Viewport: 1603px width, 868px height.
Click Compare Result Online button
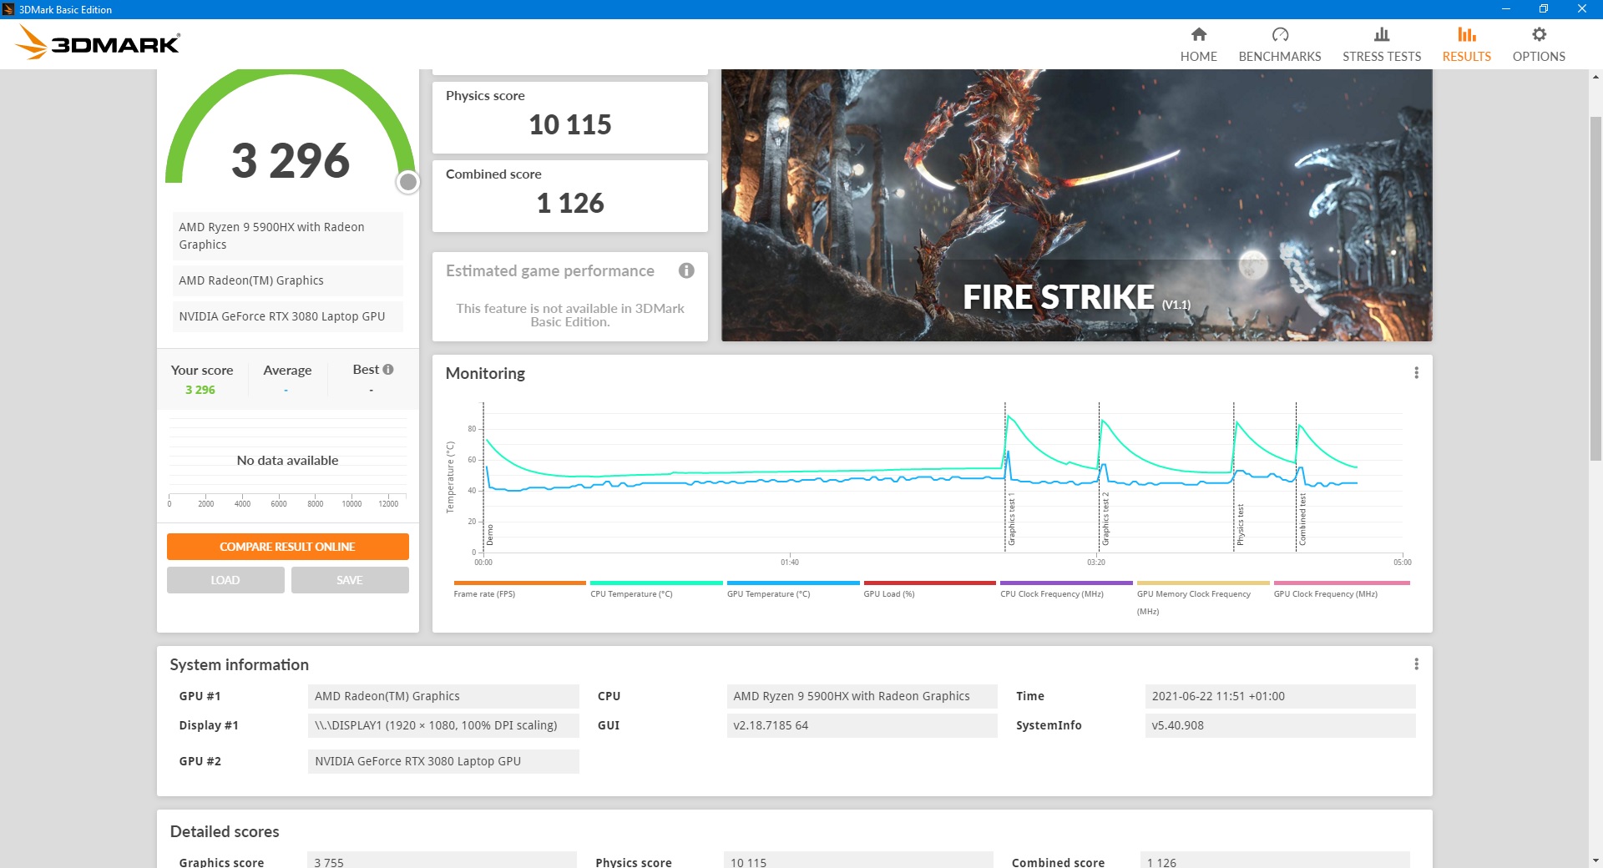tap(287, 547)
